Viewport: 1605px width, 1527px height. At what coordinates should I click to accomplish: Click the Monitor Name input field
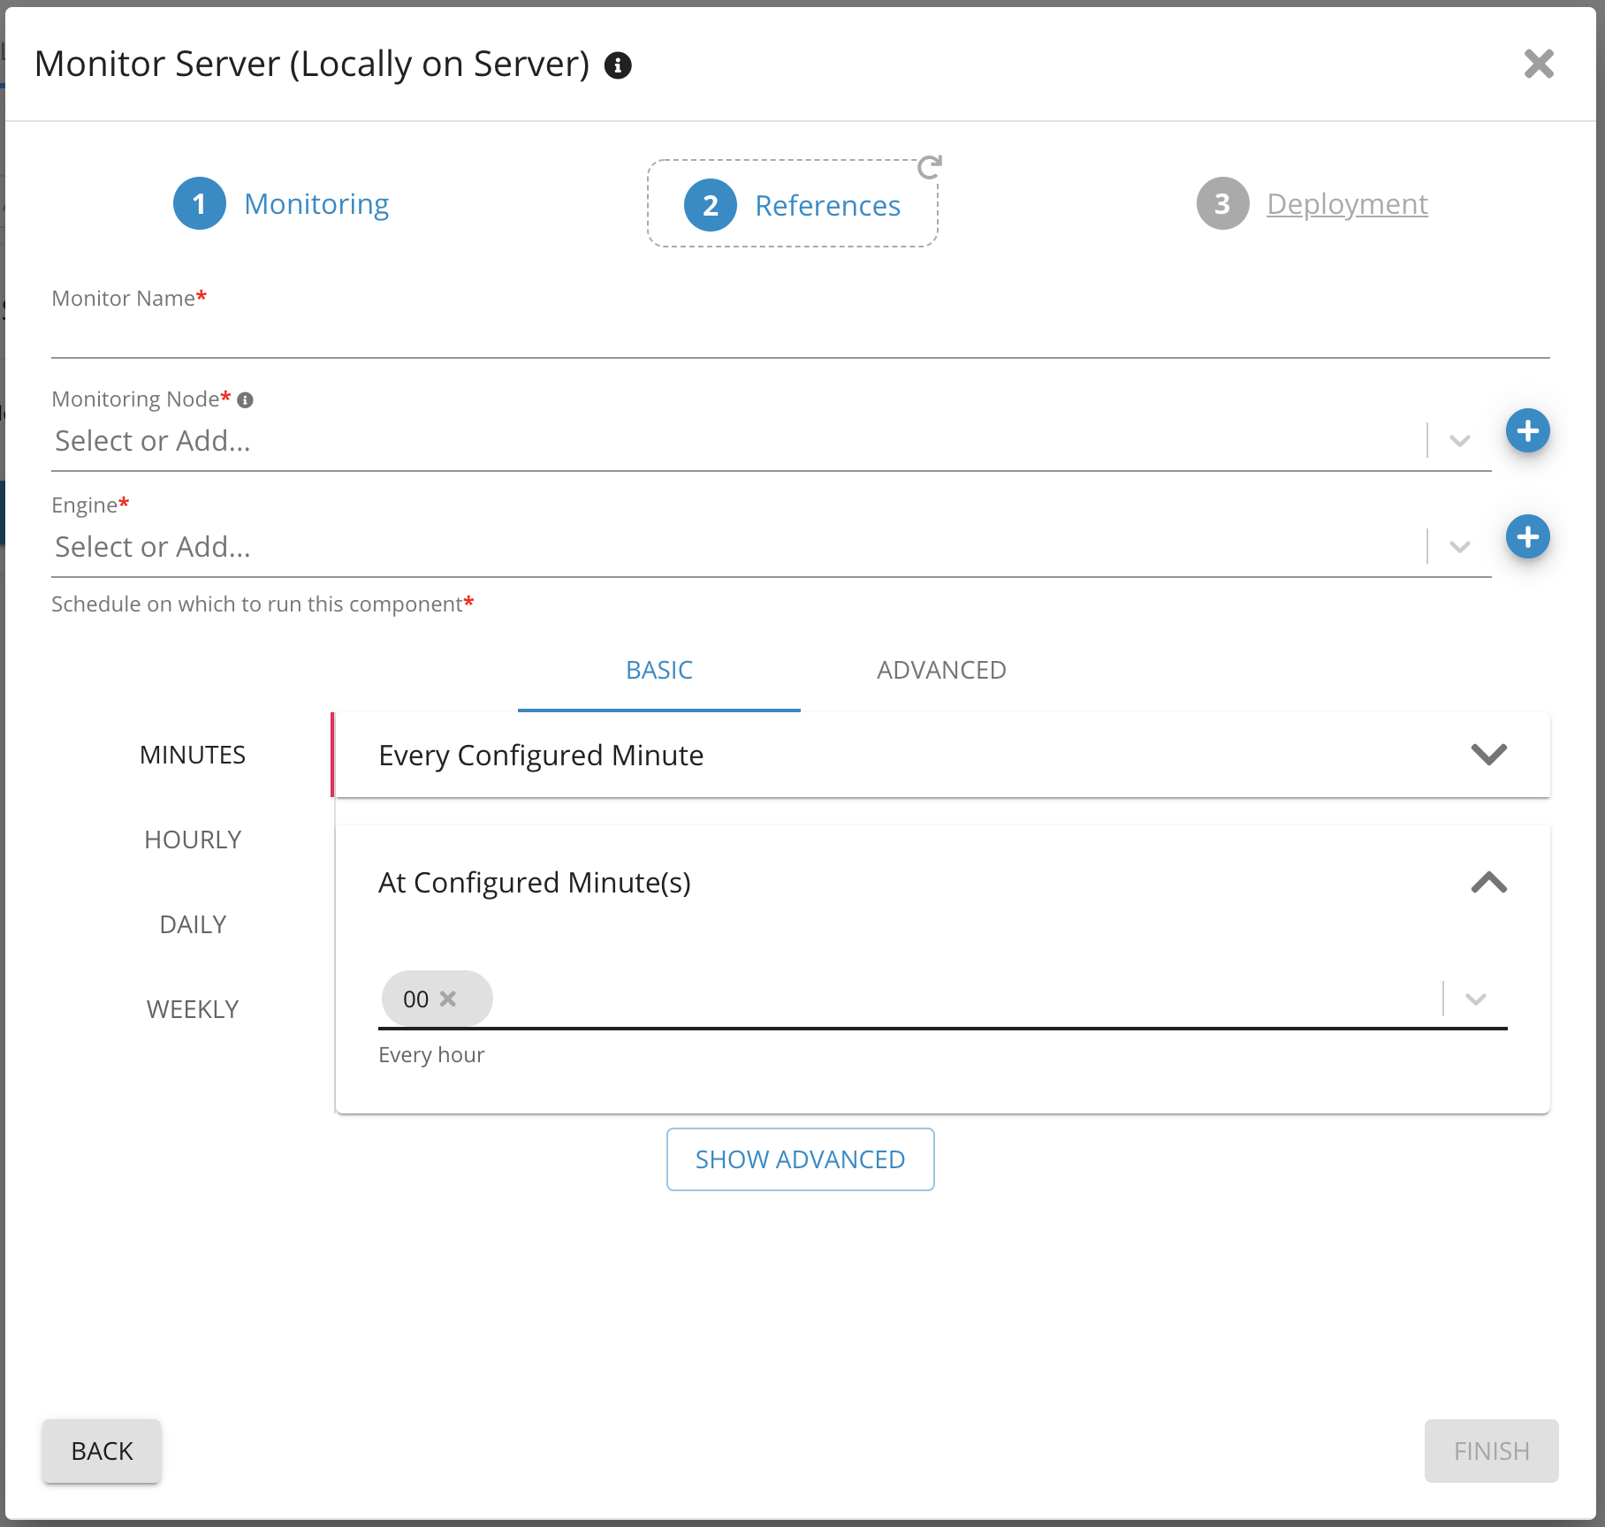point(800,338)
